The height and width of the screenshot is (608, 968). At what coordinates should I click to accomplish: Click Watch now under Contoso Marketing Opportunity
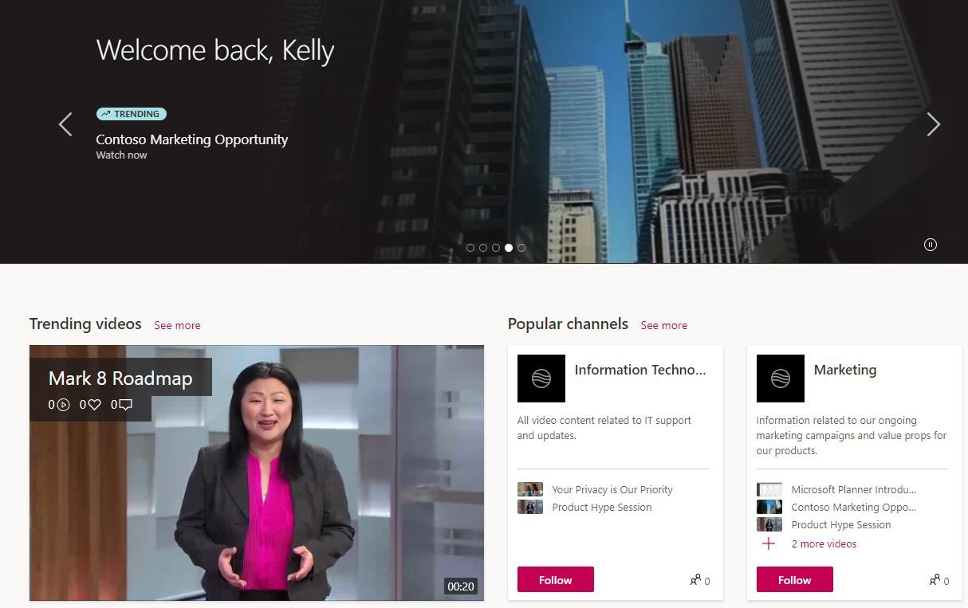pos(121,155)
